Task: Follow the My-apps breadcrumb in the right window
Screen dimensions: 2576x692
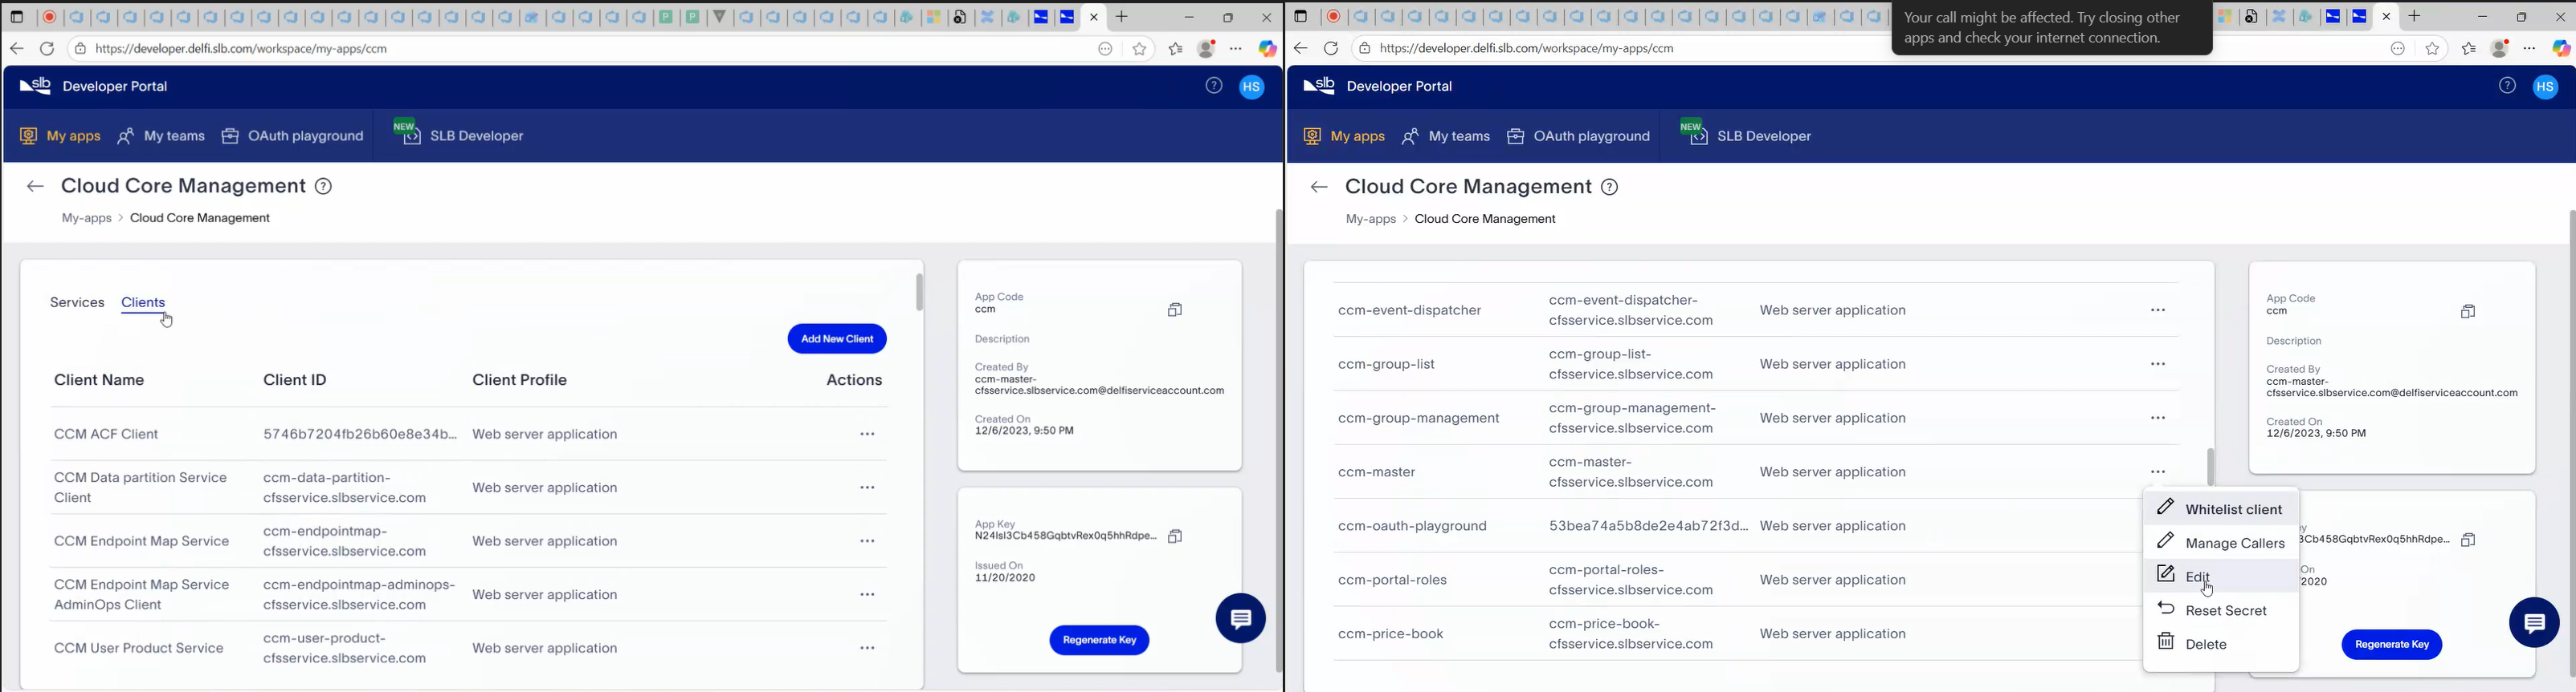Action: (x=1370, y=220)
